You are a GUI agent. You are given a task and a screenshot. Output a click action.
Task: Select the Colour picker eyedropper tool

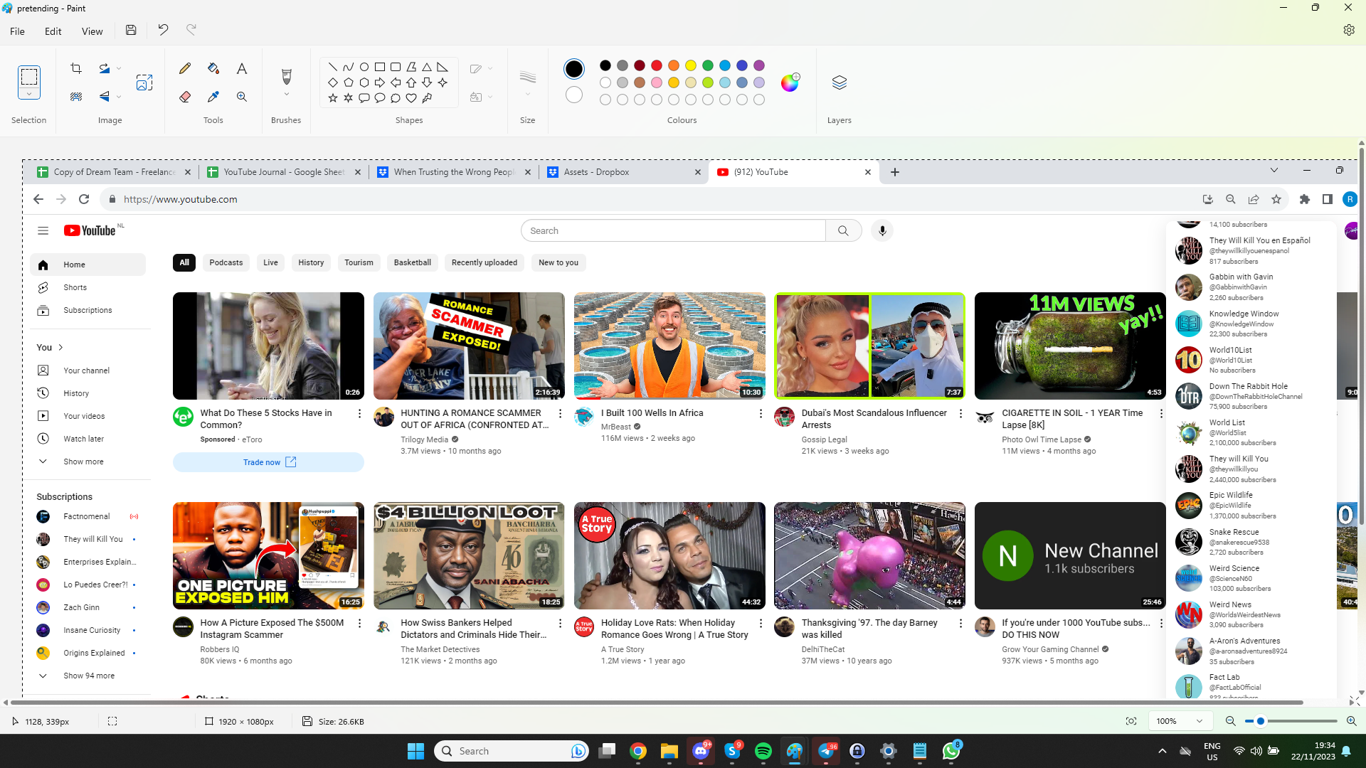[x=213, y=97]
